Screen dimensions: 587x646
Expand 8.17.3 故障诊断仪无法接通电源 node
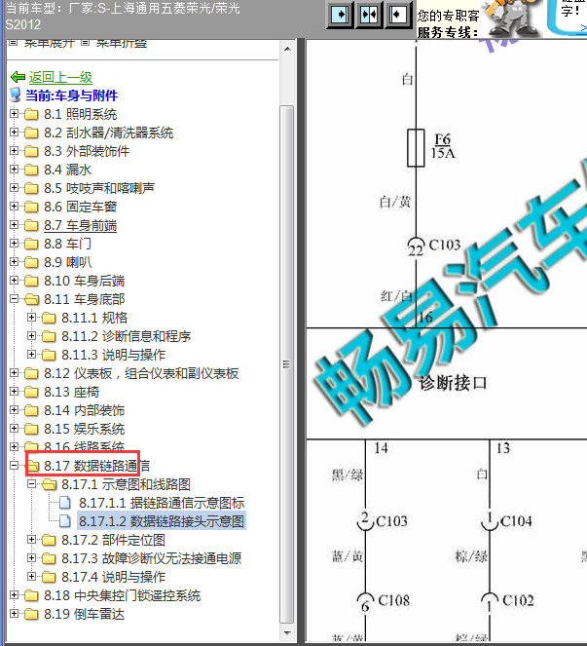(x=32, y=558)
